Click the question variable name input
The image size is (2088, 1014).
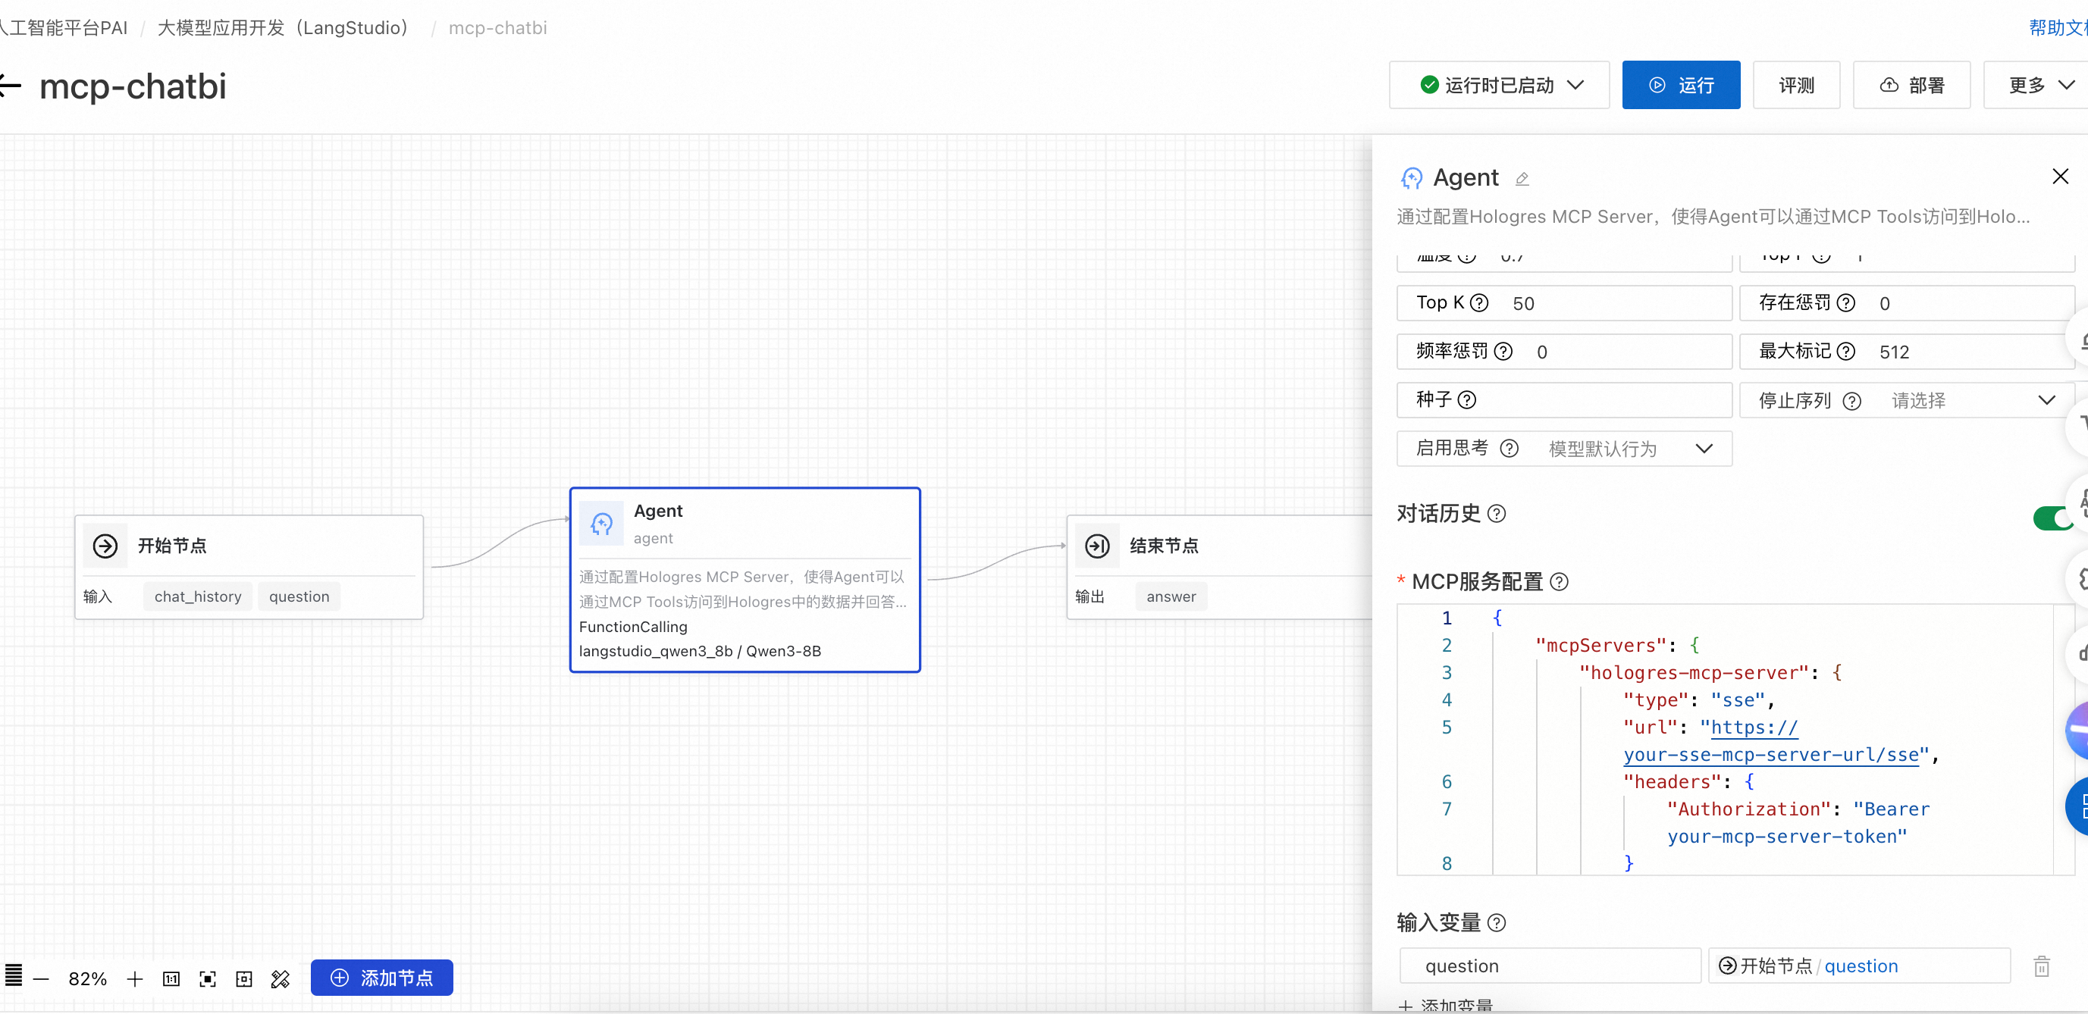[x=1550, y=966]
